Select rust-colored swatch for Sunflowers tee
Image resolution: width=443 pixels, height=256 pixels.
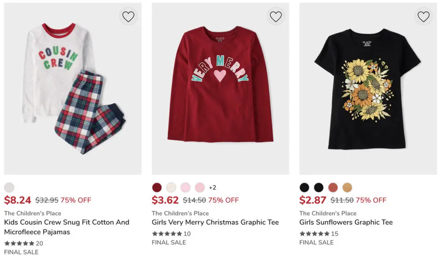click(x=333, y=187)
